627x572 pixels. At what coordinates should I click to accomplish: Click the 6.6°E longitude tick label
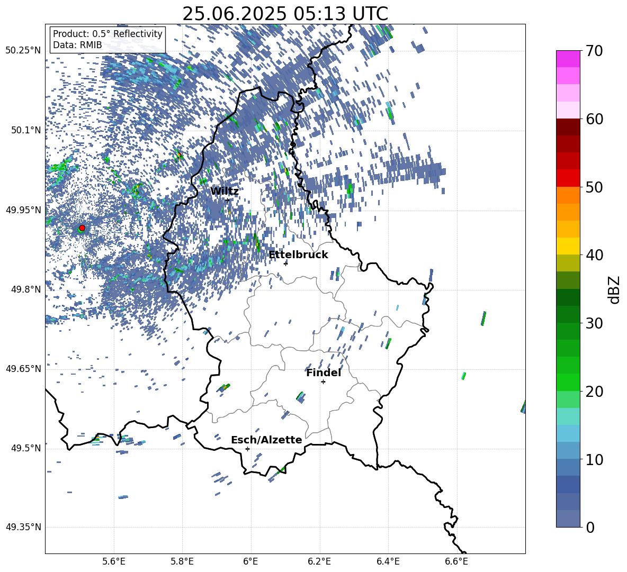point(456,561)
